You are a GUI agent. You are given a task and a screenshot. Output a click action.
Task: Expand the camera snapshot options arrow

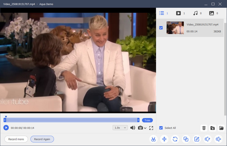pos(145,128)
